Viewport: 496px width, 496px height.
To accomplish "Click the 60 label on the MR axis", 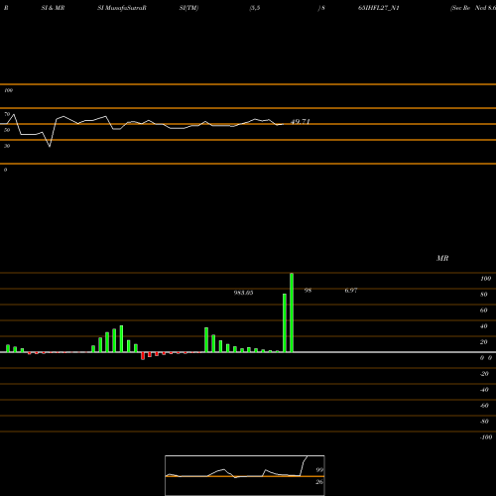I will click(484, 310).
